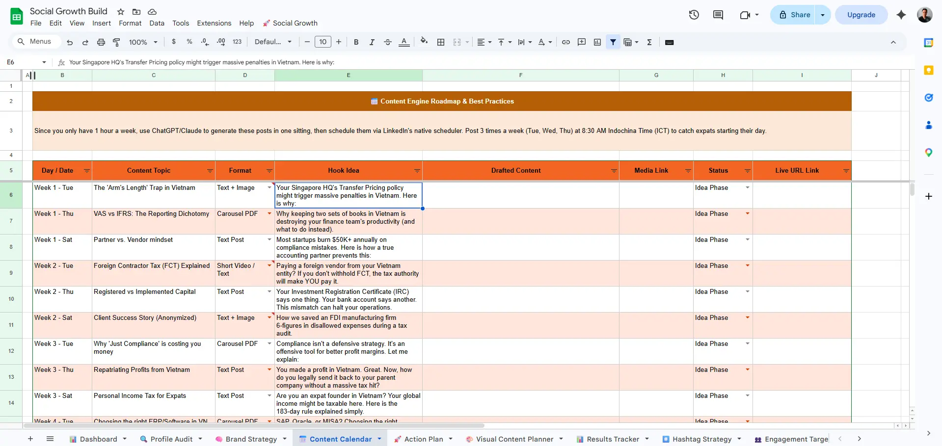This screenshot has height=446, width=942.
Task: Open the borders tool
Action: 441,42
